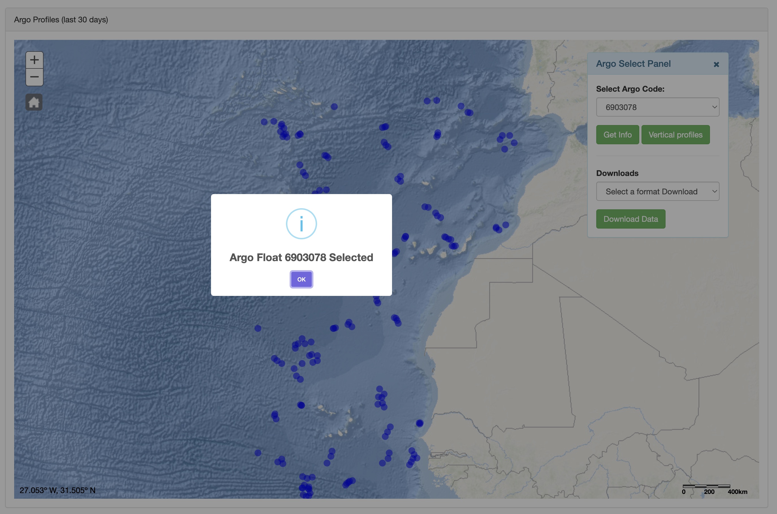Close the Argo Select Panel

(x=716, y=64)
